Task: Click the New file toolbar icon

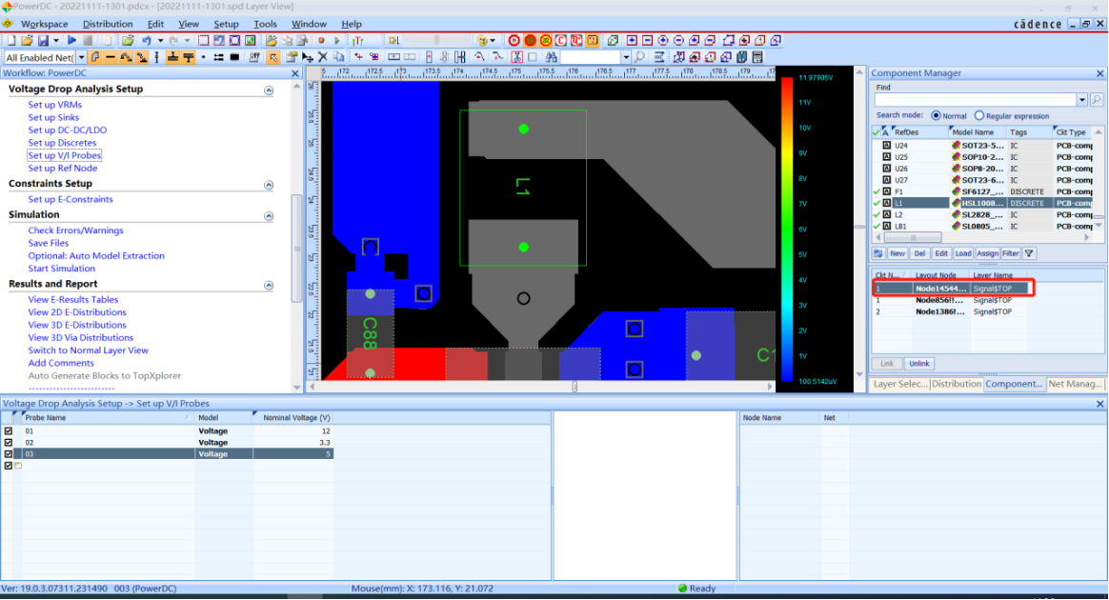Action: 11,40
